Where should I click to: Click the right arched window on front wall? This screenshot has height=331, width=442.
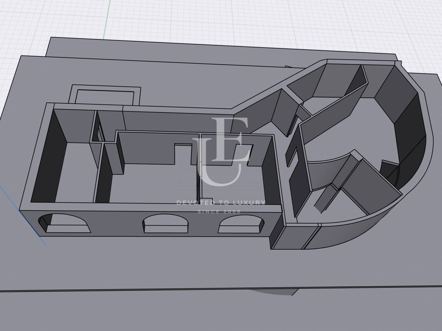pos(241,225)
